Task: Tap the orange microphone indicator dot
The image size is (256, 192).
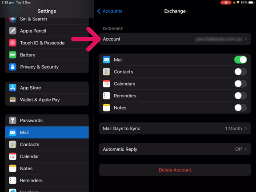Action: click(234, 3)
